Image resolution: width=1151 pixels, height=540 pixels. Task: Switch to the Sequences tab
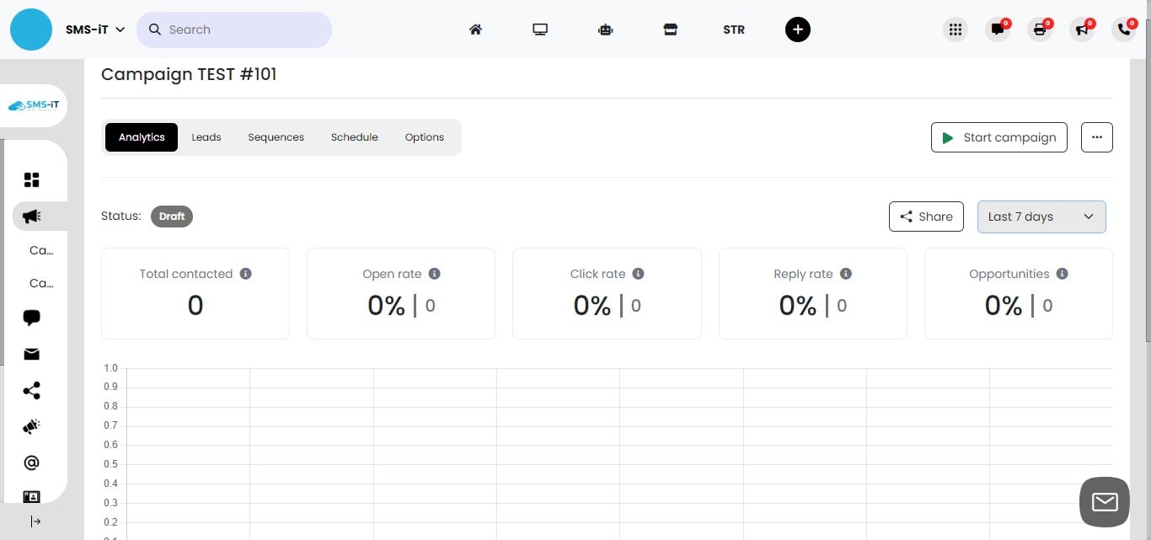(276, 136)
